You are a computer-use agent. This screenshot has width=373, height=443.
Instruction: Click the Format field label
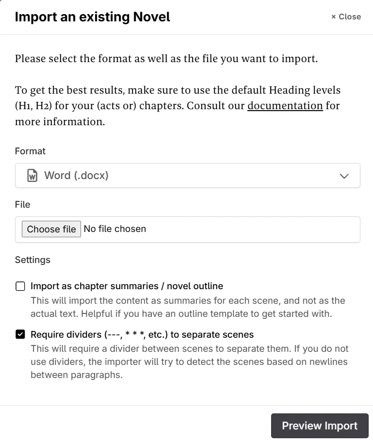(30, 151)
